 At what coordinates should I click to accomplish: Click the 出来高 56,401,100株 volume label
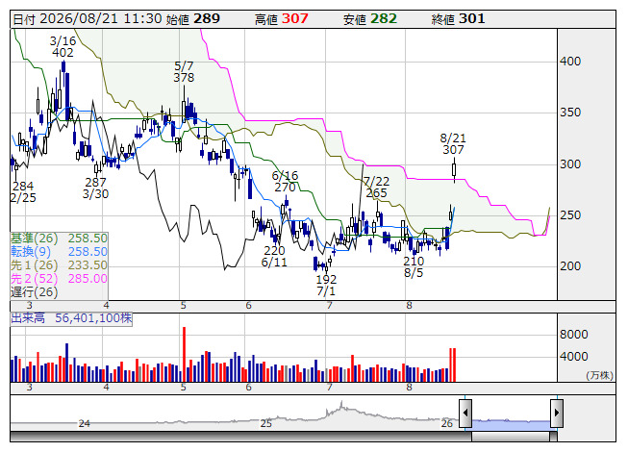71,318
